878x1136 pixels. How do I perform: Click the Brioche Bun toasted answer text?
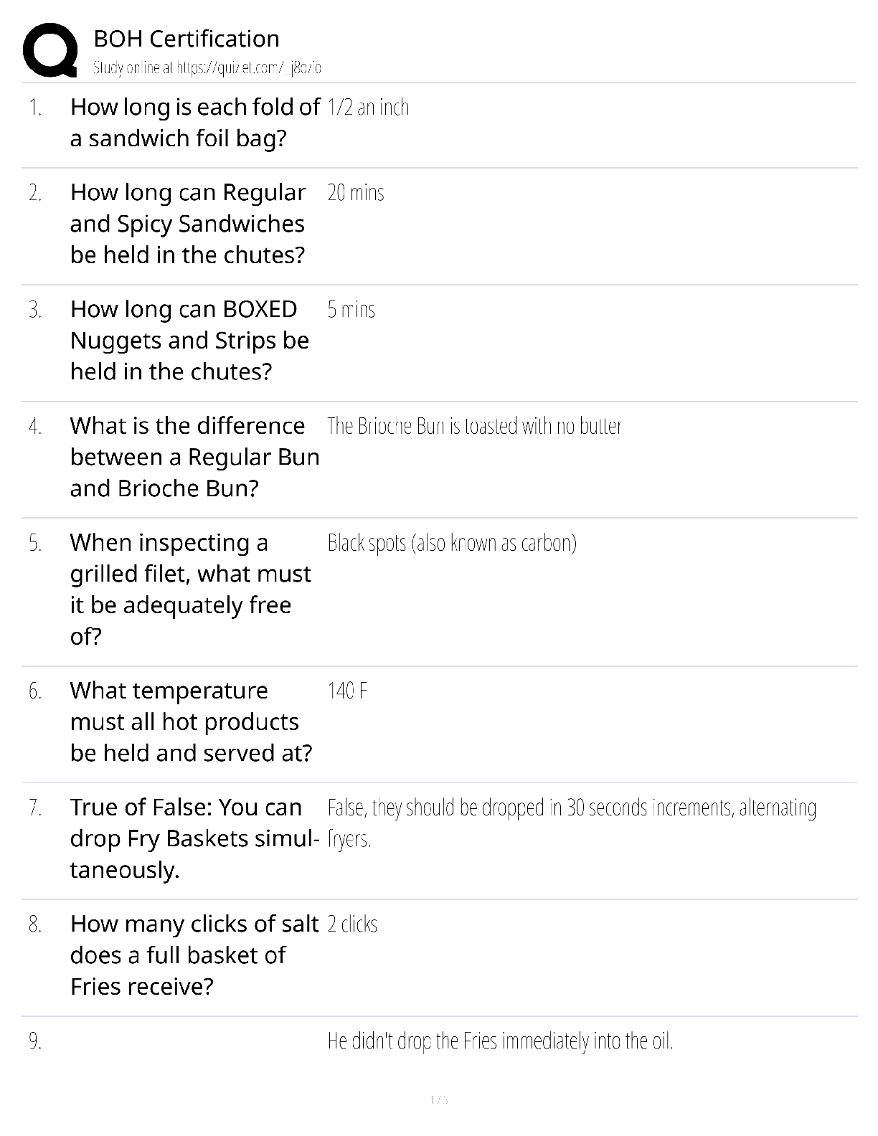point(474,426)
